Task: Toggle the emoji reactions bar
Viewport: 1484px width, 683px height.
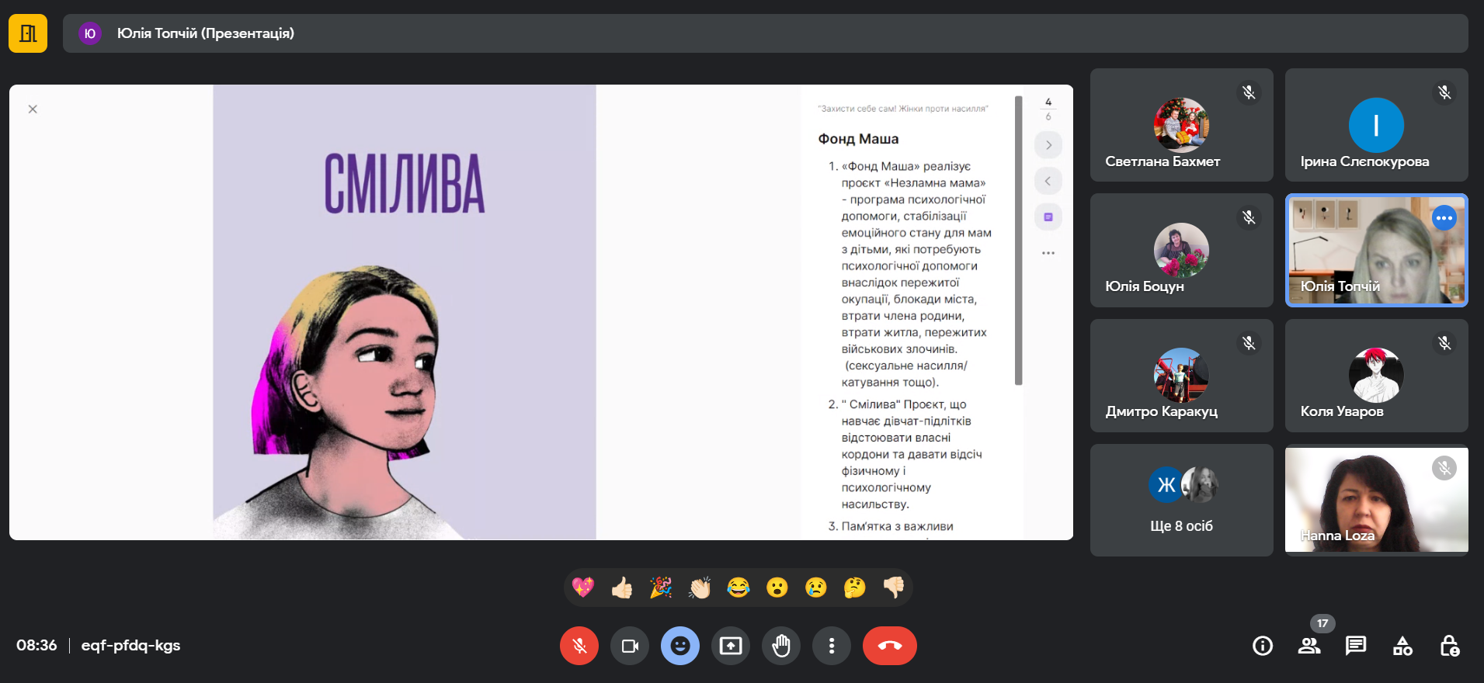Action: 679,646
